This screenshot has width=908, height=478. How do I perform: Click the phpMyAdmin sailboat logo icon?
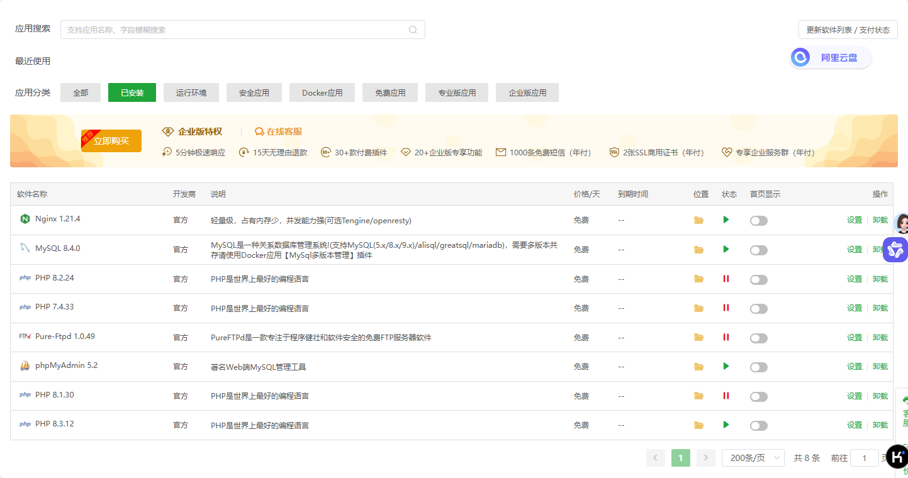[25, 365]
